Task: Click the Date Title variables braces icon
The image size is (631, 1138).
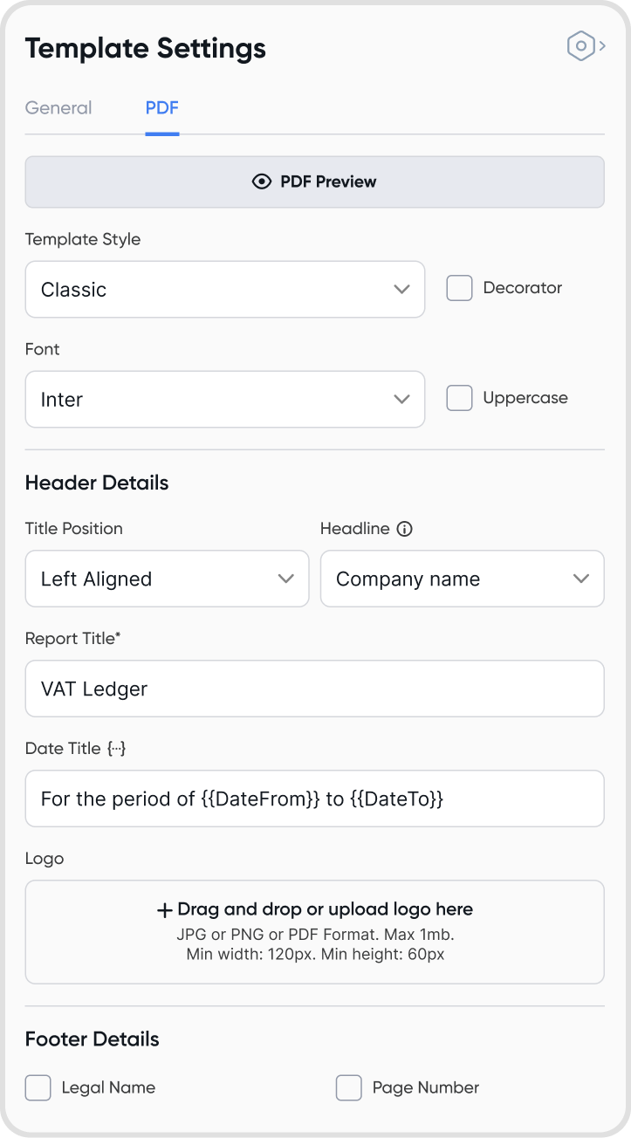Action: [117, 749]
